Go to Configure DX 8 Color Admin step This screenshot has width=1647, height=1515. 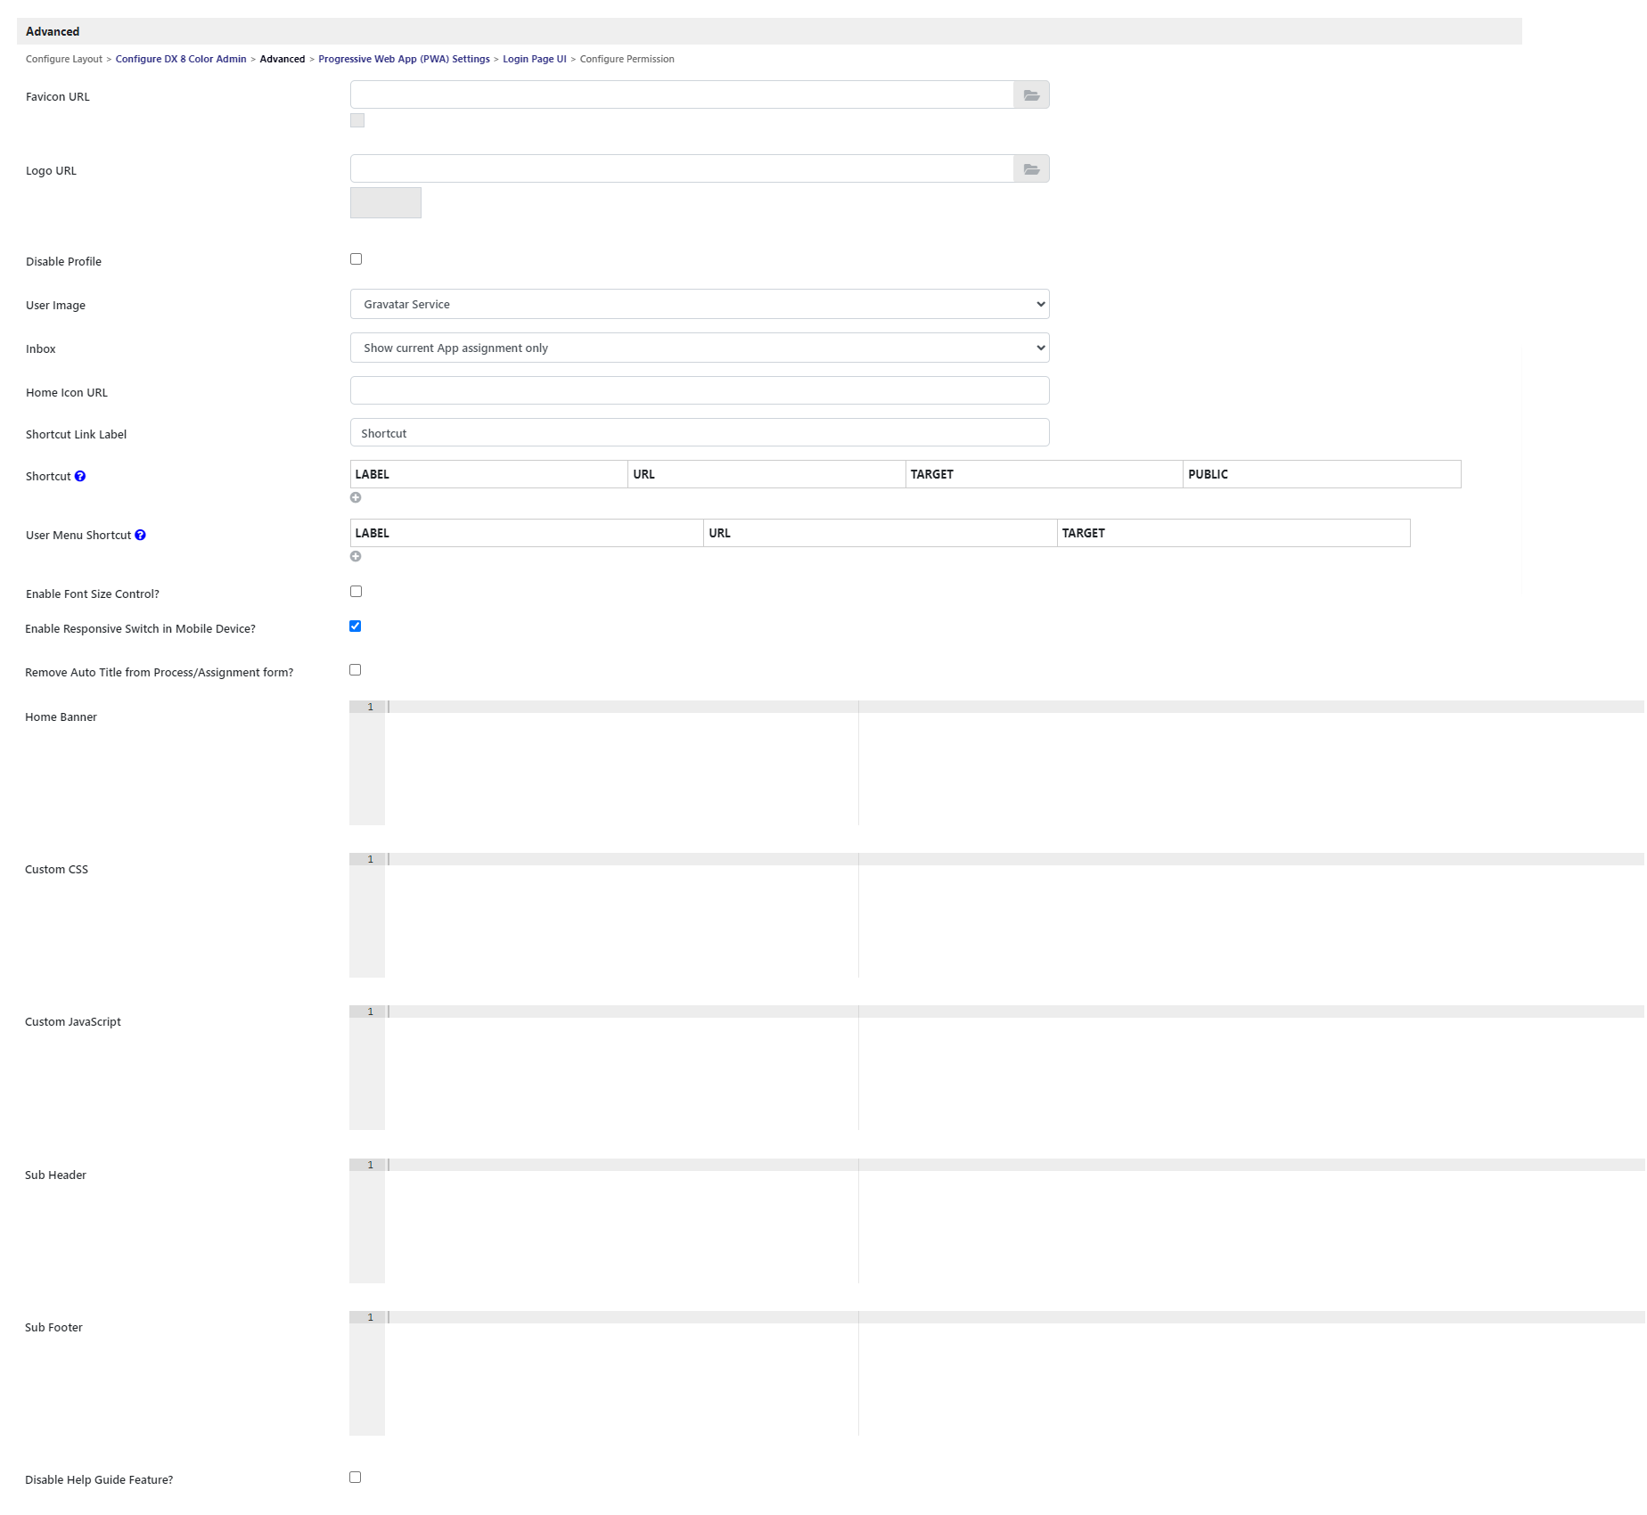181,60
